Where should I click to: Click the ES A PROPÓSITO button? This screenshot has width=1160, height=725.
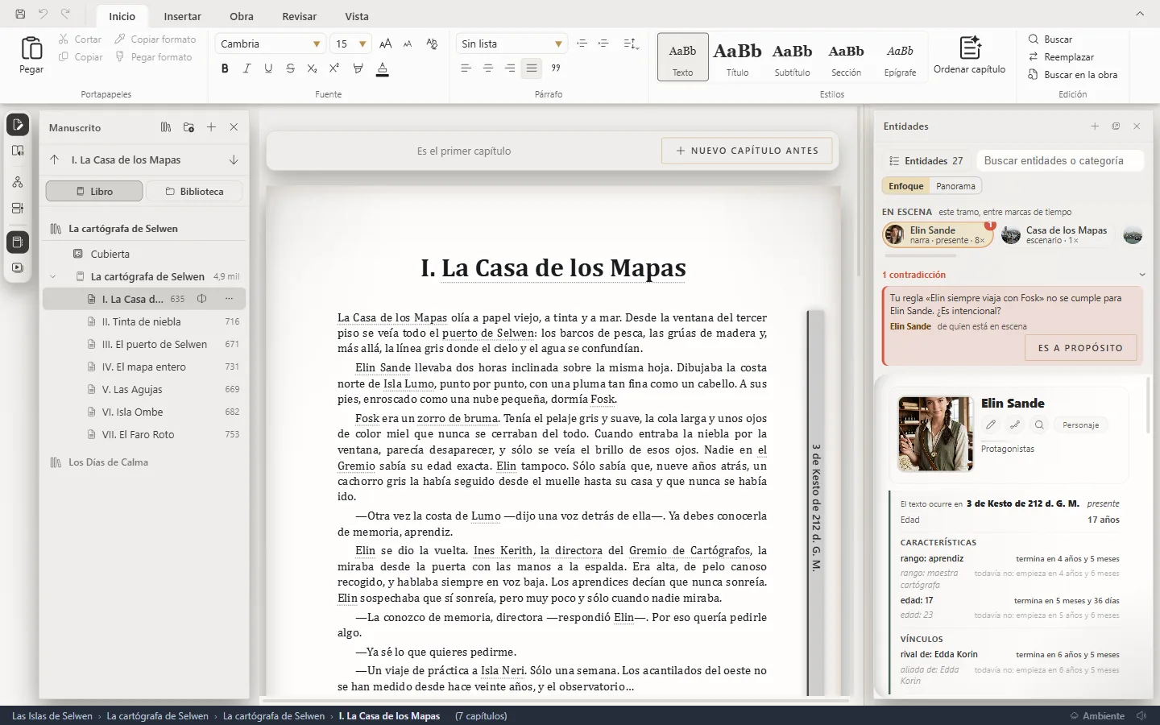pyautogui.click(x=1080, y=348)
